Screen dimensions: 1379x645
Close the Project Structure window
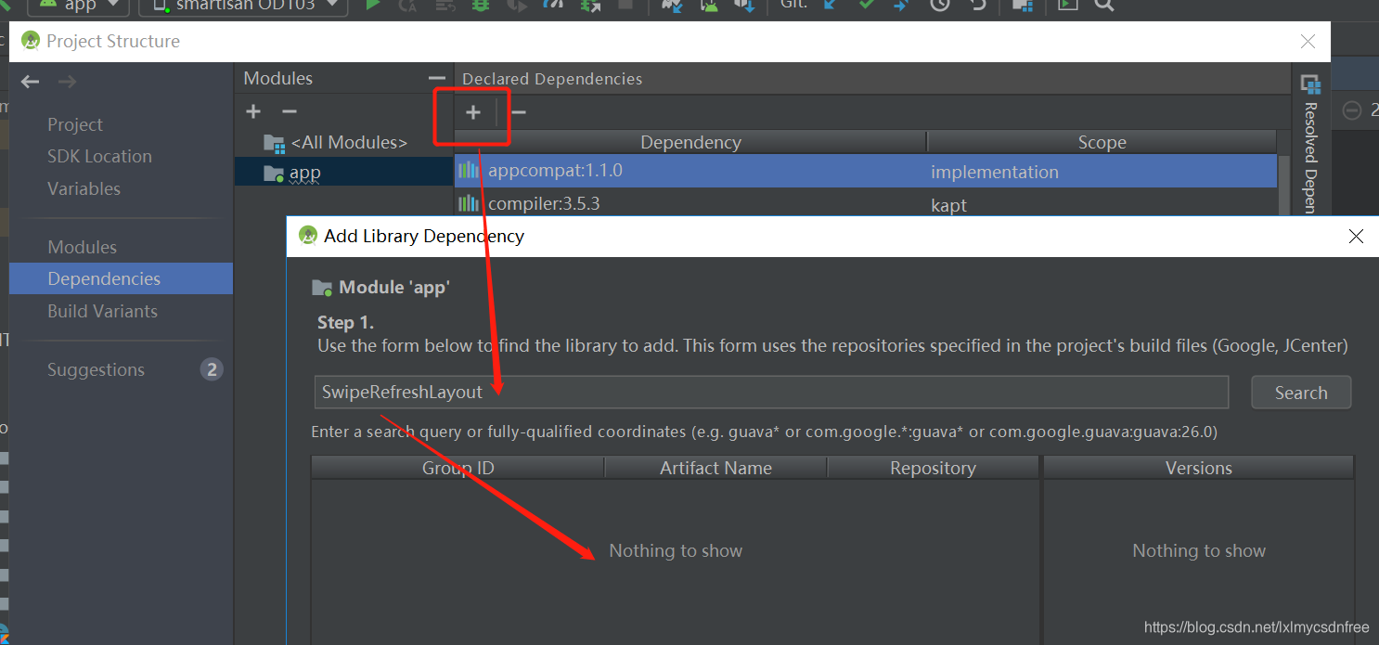(x=1308, y=42)
